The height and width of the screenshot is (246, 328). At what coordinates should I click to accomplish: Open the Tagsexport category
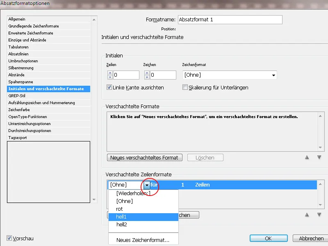(x=48, y=138)
